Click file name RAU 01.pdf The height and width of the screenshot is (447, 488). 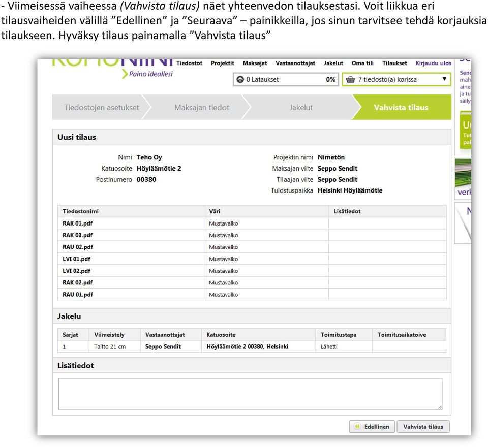pos(78,294)
